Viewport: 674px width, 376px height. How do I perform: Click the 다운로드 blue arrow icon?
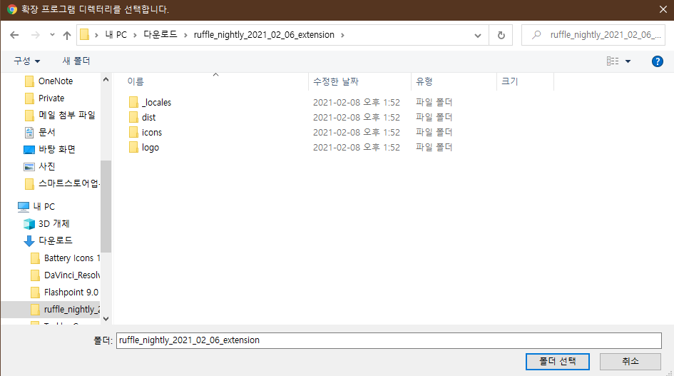point(29,241)
